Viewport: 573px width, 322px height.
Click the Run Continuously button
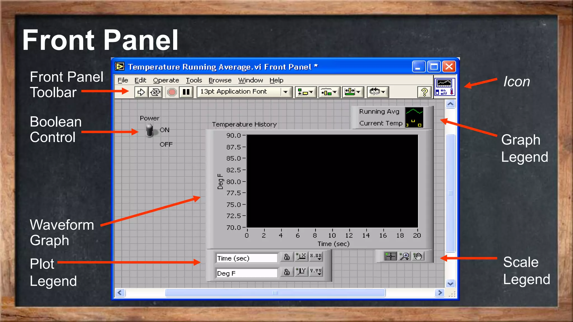coord(155,92)
